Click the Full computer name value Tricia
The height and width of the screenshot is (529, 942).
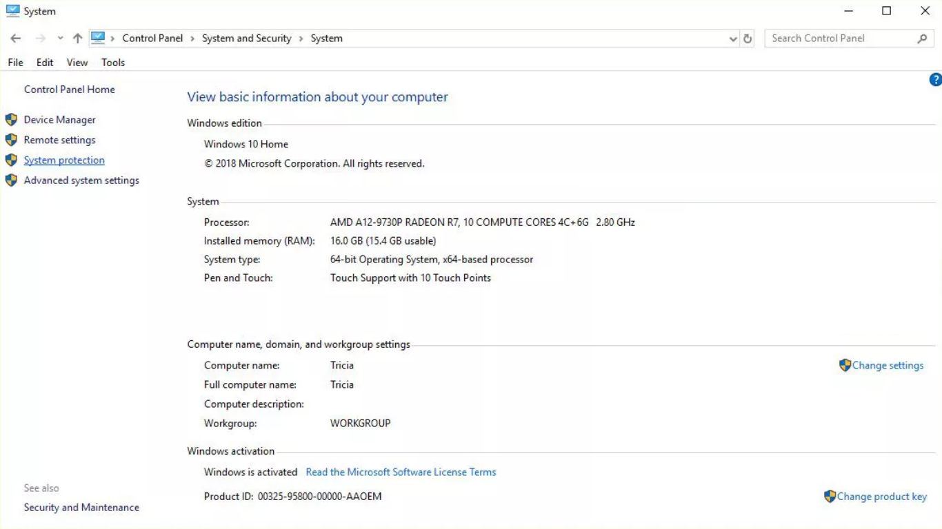(x=342, y=384)
